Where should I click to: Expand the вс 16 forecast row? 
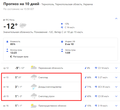point(116,106)
